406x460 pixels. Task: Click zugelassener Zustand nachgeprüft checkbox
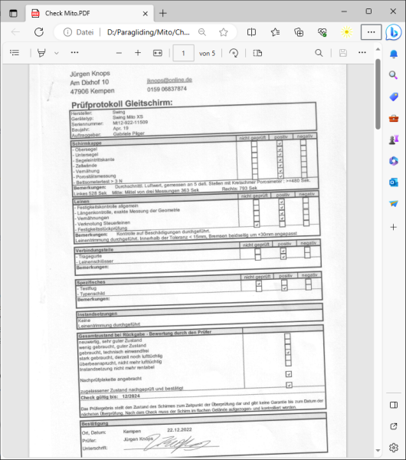tap(289, 385)
